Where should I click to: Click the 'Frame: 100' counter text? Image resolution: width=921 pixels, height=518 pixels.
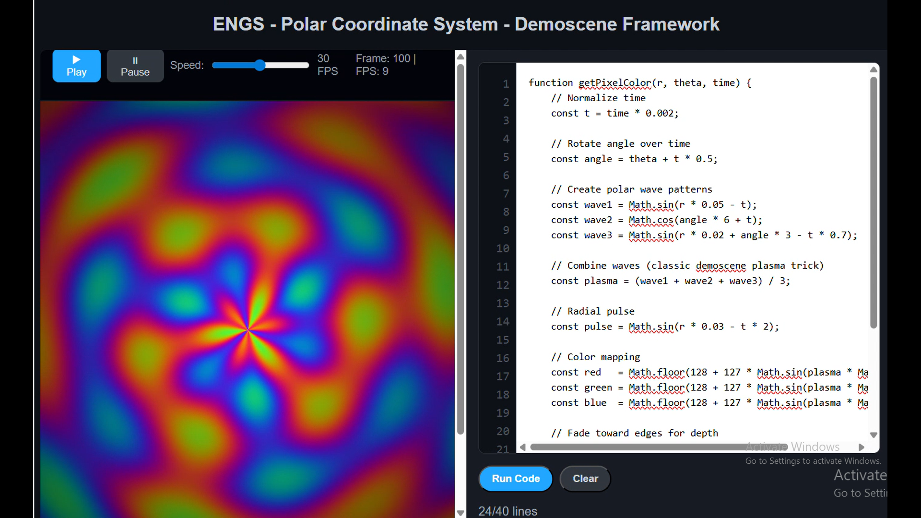383,59
